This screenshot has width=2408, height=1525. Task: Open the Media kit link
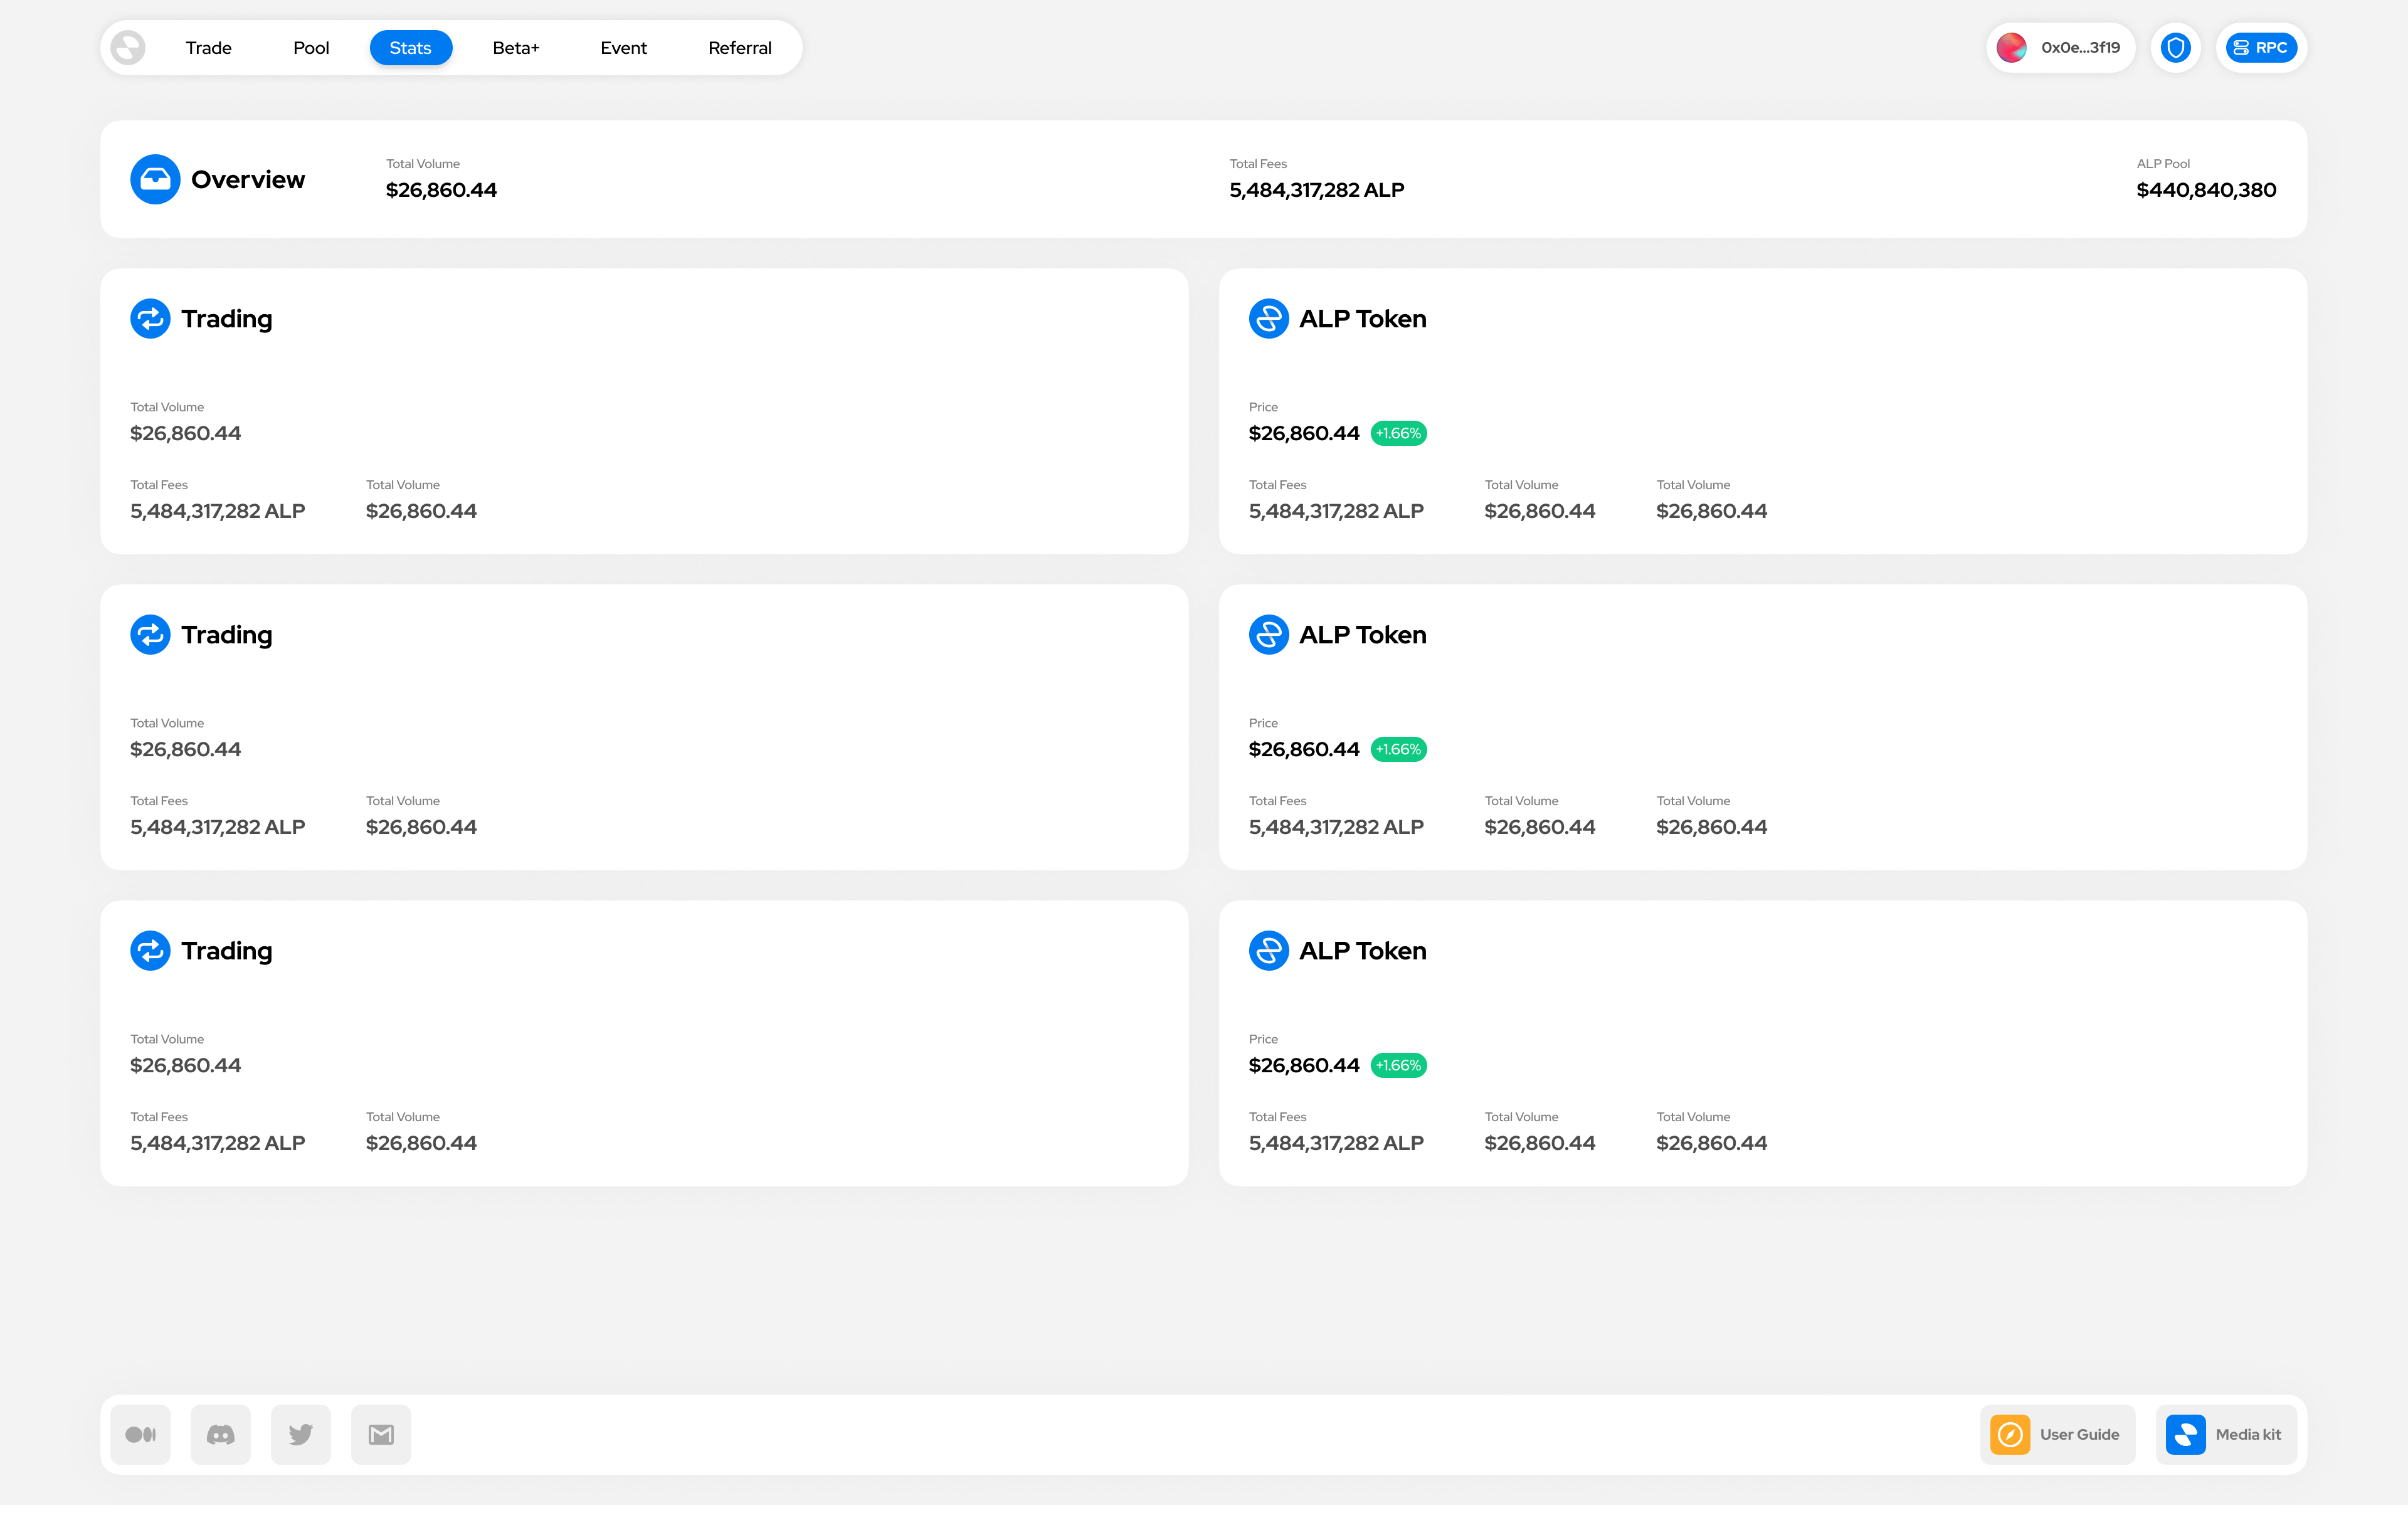2226,1435
